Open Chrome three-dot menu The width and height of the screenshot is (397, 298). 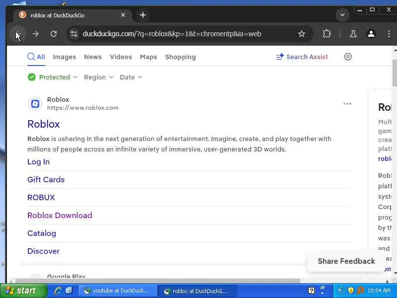point(389,34)
